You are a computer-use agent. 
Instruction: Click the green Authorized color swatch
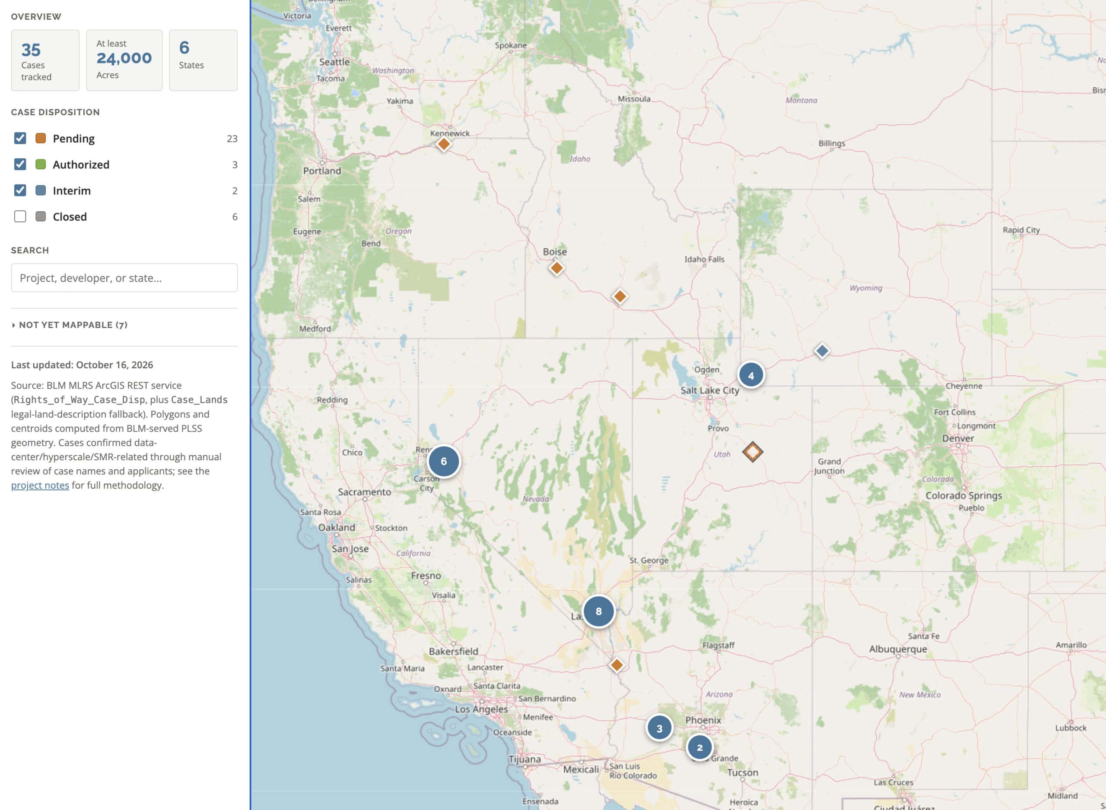pyautogui.click(x=41, y=164)
